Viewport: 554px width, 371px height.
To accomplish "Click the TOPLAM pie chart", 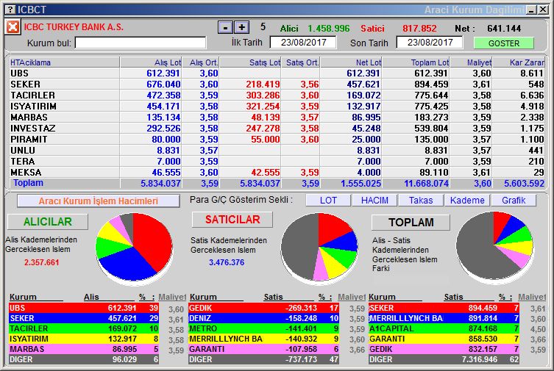I will click(x=494, y=247).
